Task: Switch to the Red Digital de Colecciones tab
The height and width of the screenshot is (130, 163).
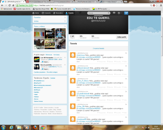Action: (86, 2)
